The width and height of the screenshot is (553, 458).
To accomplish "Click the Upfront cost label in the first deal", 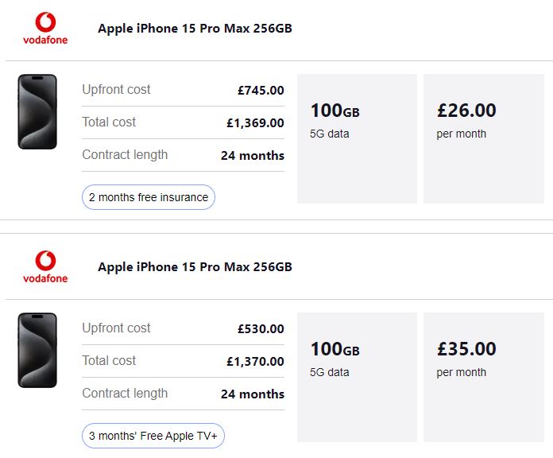I will pos(116,90).
